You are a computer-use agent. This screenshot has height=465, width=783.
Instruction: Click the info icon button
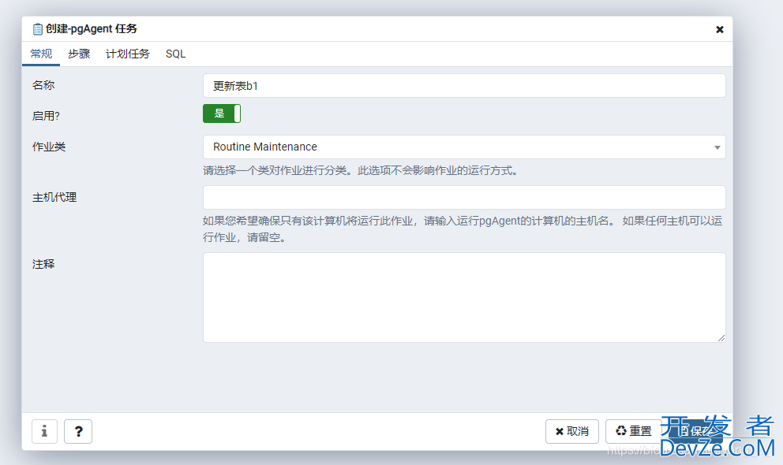click(x=44, y=431)
